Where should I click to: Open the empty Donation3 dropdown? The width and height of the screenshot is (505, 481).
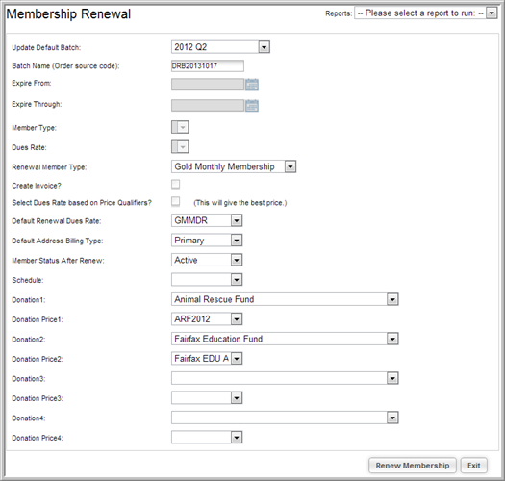pyautogui.click(x=285, y=378)
